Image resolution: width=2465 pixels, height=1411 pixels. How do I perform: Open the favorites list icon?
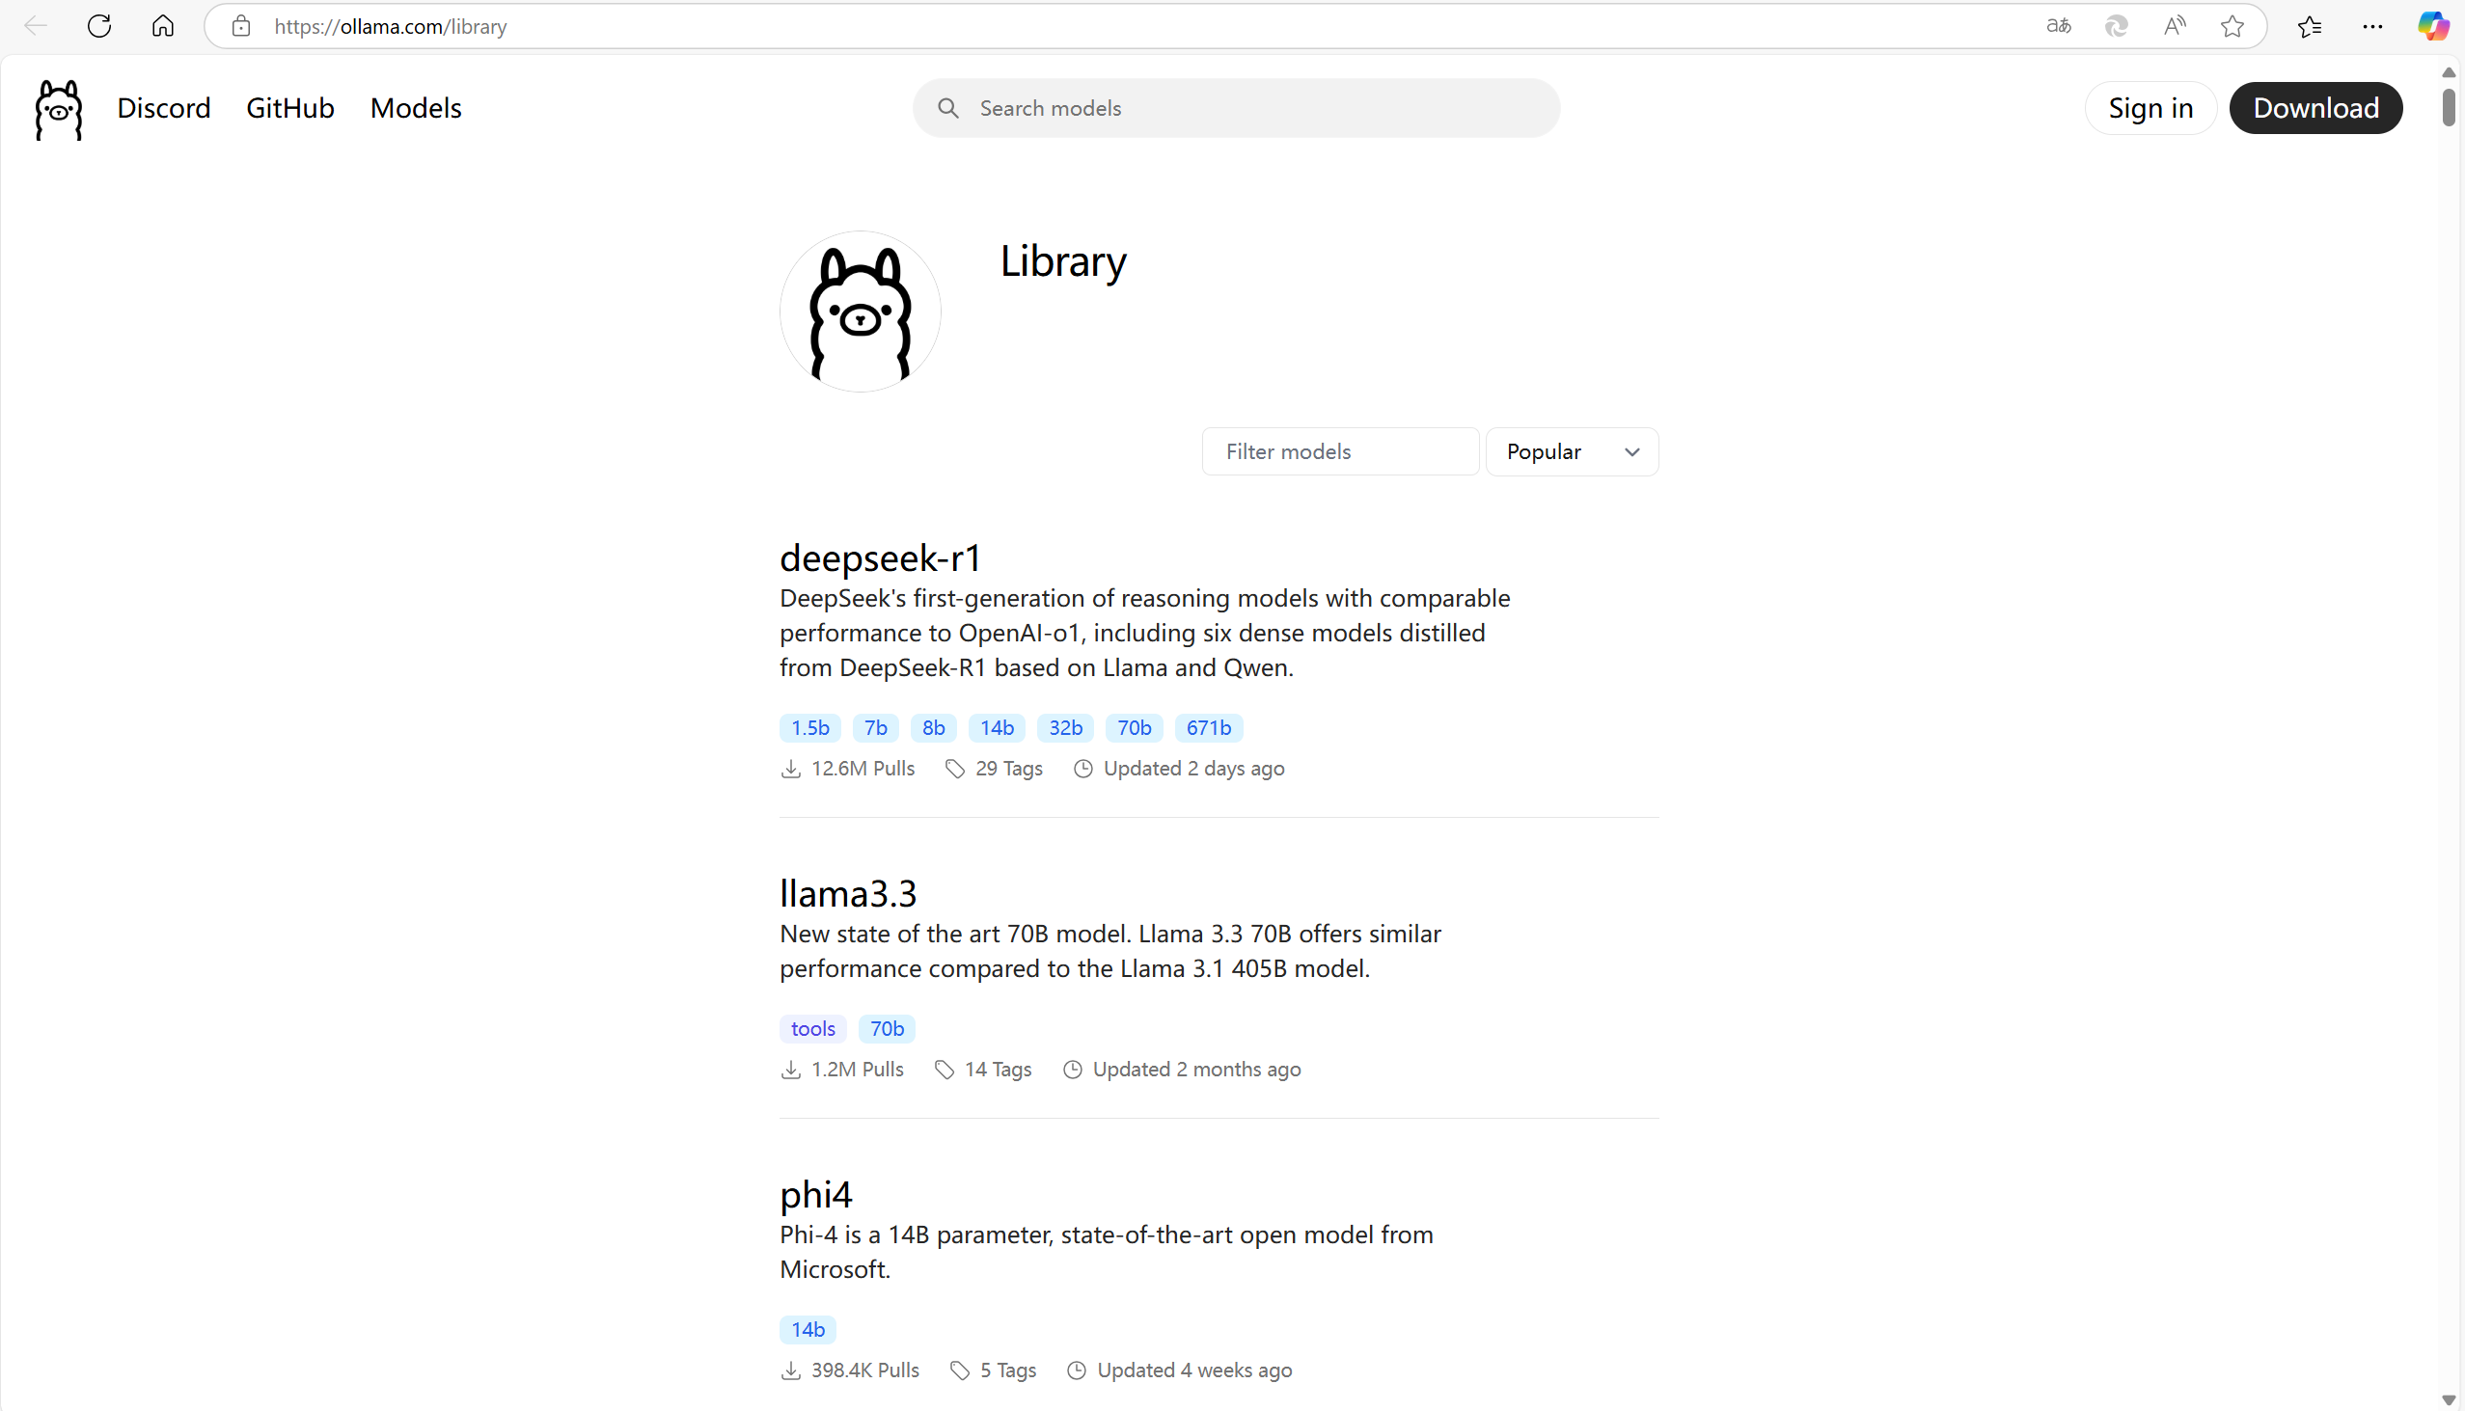pos(2309,26)
